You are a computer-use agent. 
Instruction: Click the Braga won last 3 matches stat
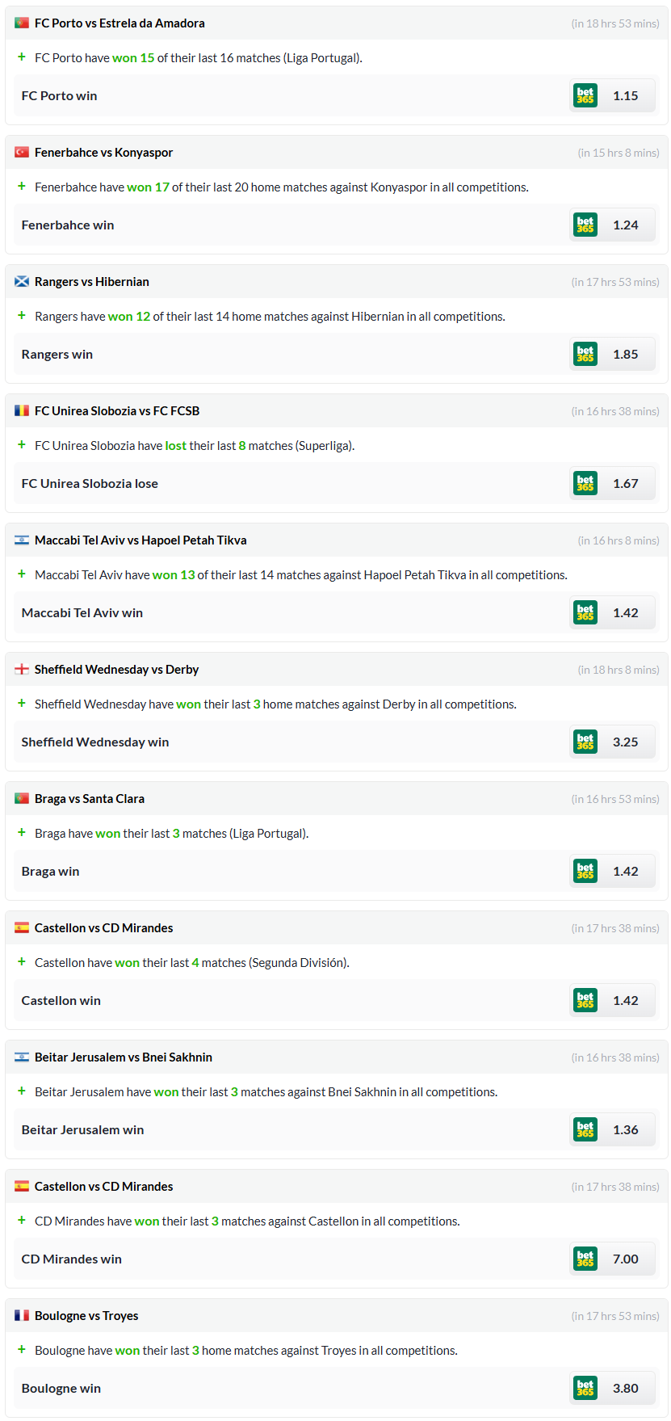click(x=172, y=834)
